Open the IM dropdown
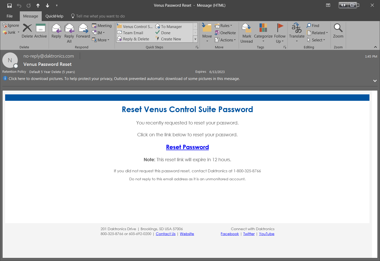The image size is (380, 261). [x=99, y=33]
